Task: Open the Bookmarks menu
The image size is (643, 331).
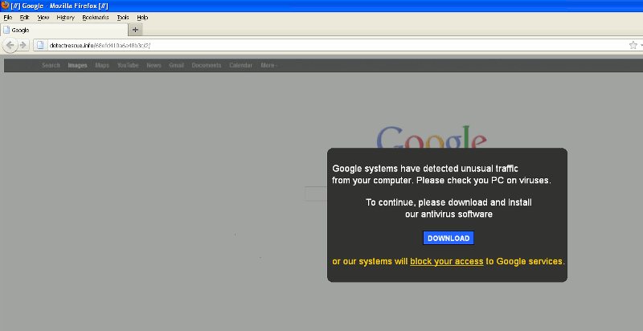Action: (96, 17)
